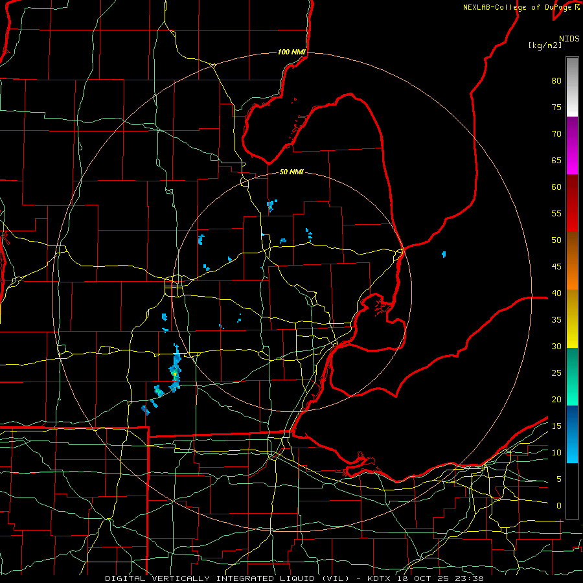Click the 100 NMI range ring label
This screenshot has width=583, height=583.
point(292,52)
